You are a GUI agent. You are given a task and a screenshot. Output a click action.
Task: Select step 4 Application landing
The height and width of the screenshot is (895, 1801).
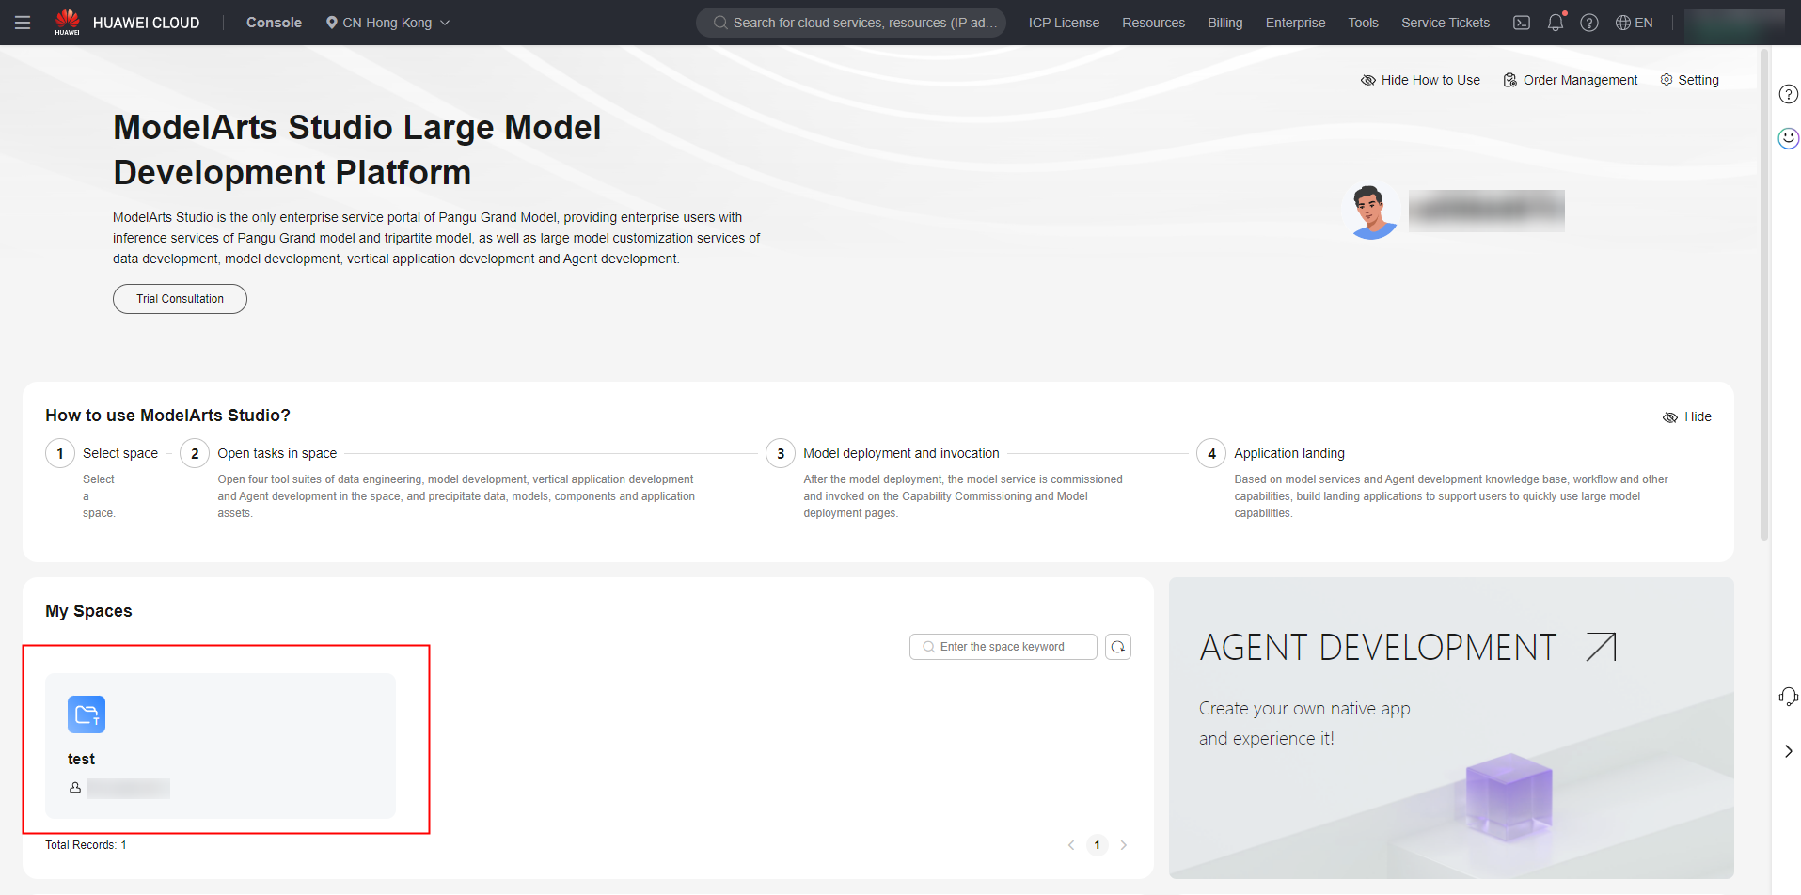(1272, 453)
